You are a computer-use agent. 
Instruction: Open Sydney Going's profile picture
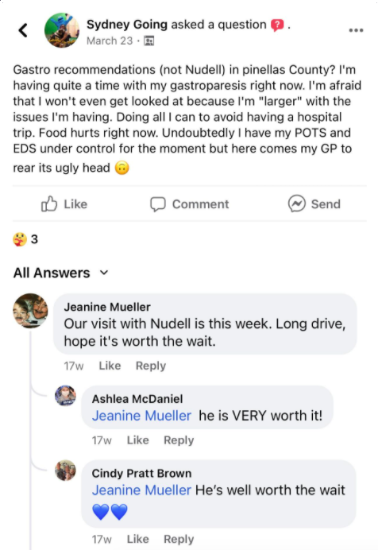tap(62, 30)
